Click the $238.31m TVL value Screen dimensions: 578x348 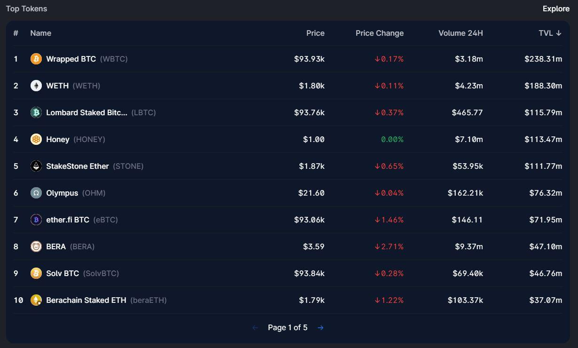(543, 59)
